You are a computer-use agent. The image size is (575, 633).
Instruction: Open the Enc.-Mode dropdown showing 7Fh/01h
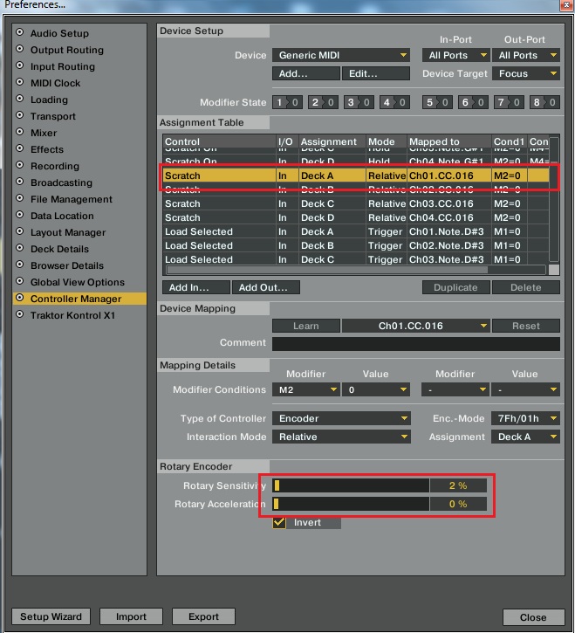[525, 418]
